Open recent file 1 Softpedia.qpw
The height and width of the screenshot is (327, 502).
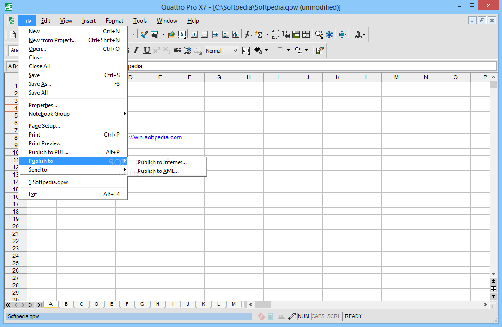click(x=73, y=182)
